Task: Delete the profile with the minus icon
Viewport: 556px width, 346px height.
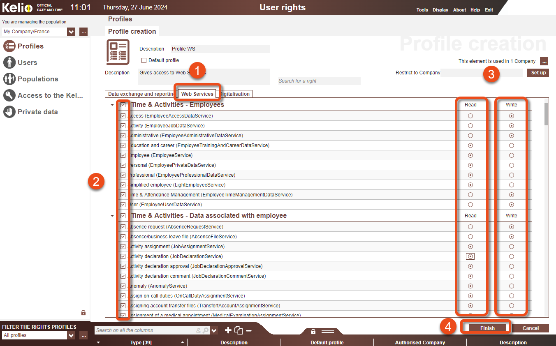Action: coord(248,330)
